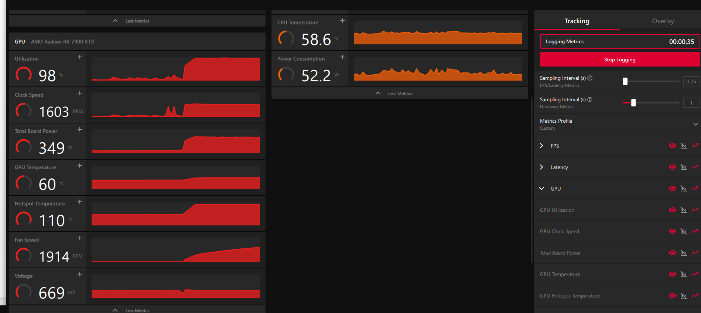This screenshot has width=701, height=313.
Task: Click plus icon on Power Consumption tile
Action: tap(342, 57)
